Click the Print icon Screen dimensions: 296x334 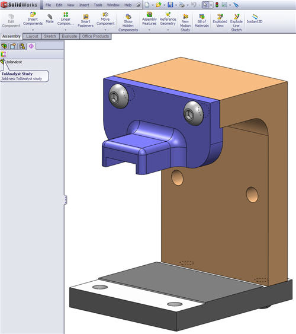click(x=182, y=5)
